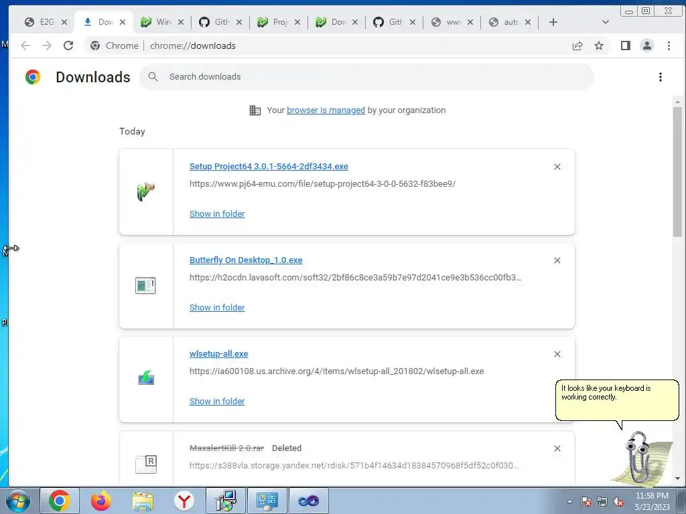Click the Chrome logo beside Downloads

[x=33, y=77]
